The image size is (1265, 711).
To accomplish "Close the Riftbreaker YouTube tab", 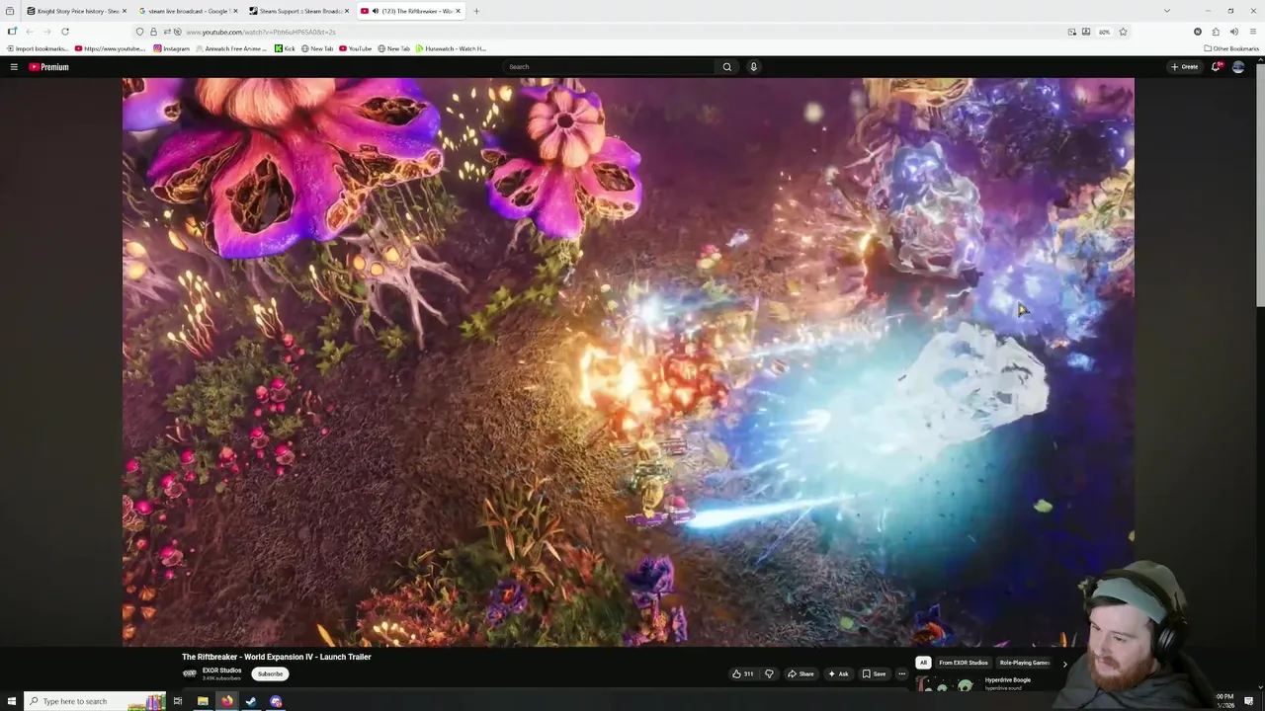I will pos(458,11).
